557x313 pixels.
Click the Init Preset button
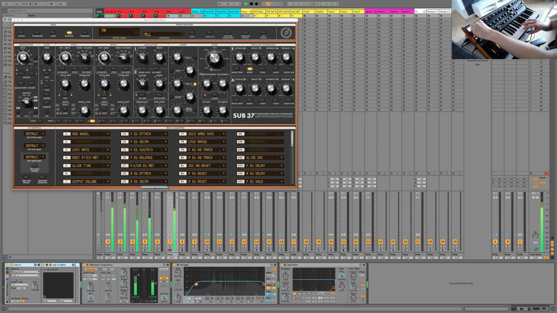point(263,33)
